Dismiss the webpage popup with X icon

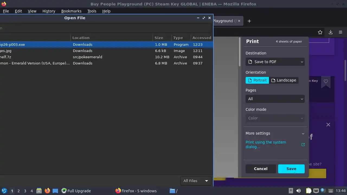(x=328, y=125)
